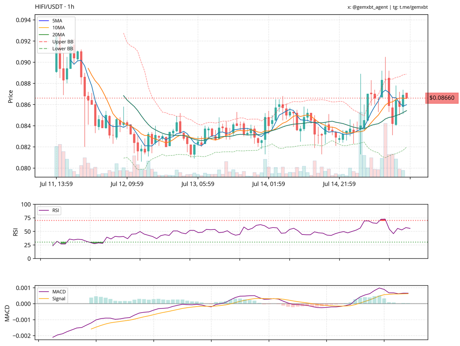This screenshot has width=460, height=346.
Task: Click the 0.082 price tick label
Action: tap(23, 147)
